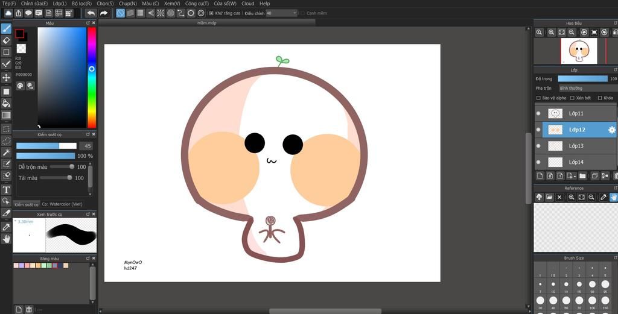The width and height of the screenshot is (618, 314).
Task: Click the Redo arrow in toolbar
Action: tap(104, 13)
